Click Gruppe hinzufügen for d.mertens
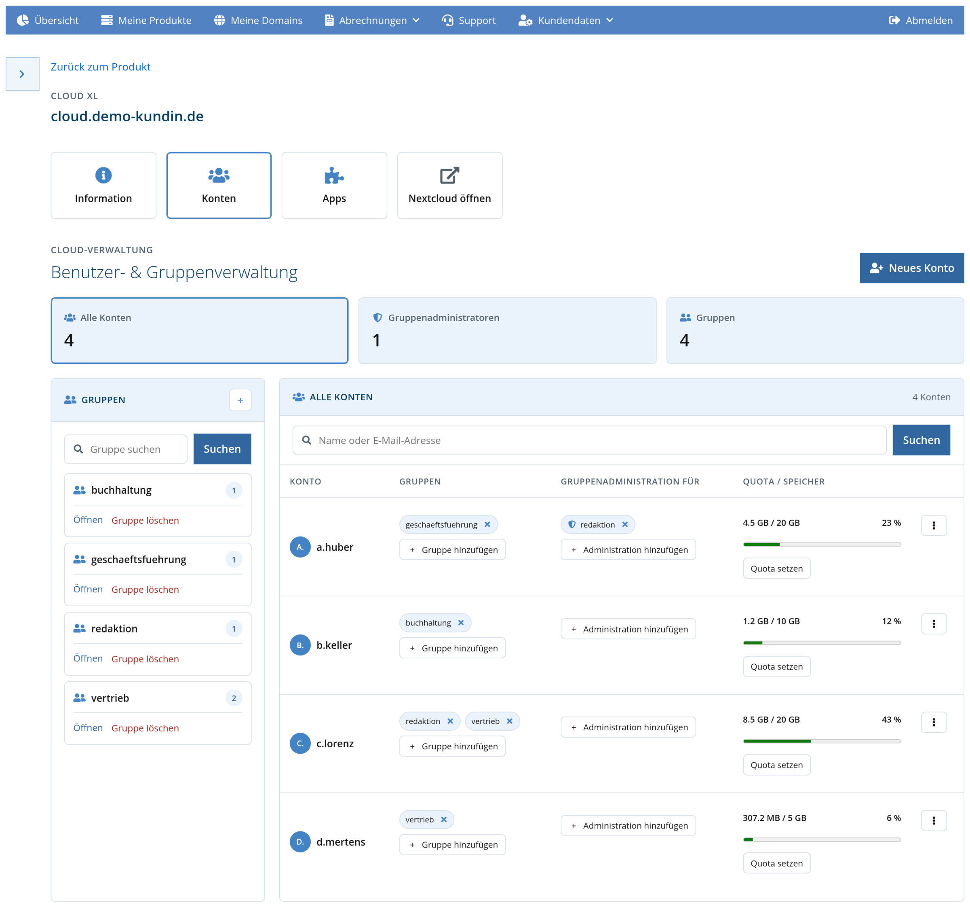The height and width of the screenshot is (907, 970). coord(452,844)
